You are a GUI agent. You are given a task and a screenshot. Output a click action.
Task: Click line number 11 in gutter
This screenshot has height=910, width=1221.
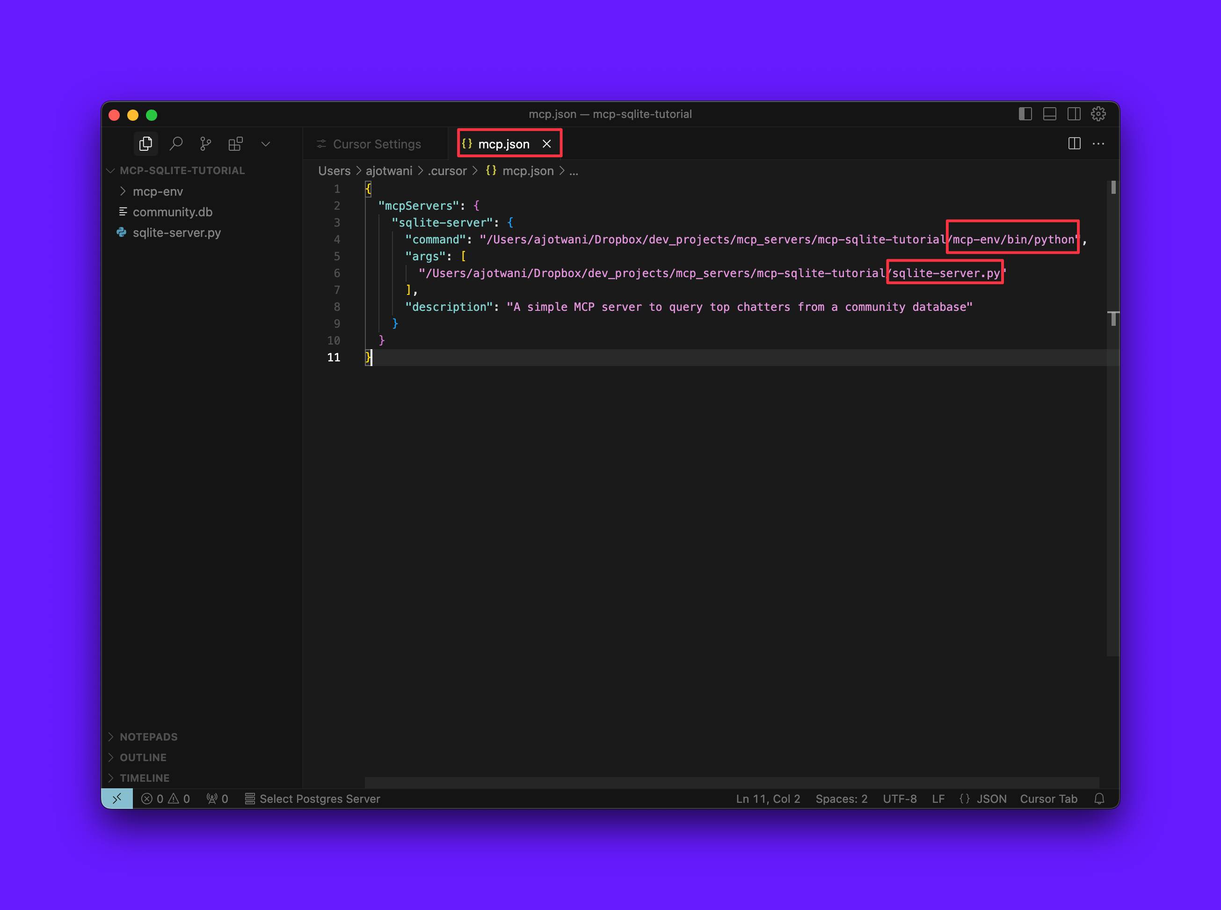(334, 358)
